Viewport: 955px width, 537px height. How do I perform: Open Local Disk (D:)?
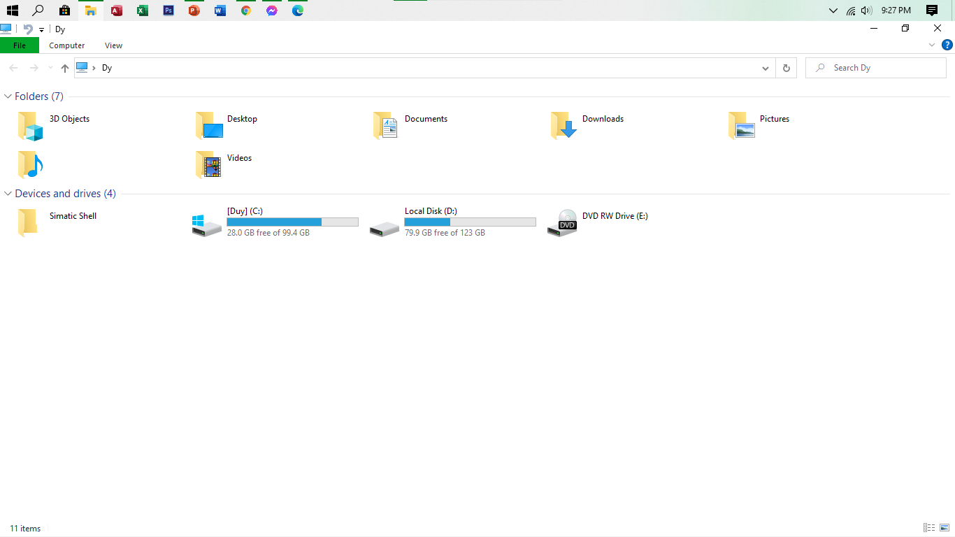[430, 210]
